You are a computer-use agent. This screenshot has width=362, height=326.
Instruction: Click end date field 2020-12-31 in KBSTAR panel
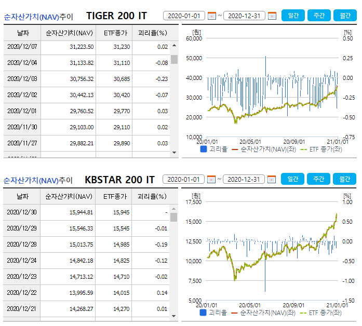coord(244,179)
